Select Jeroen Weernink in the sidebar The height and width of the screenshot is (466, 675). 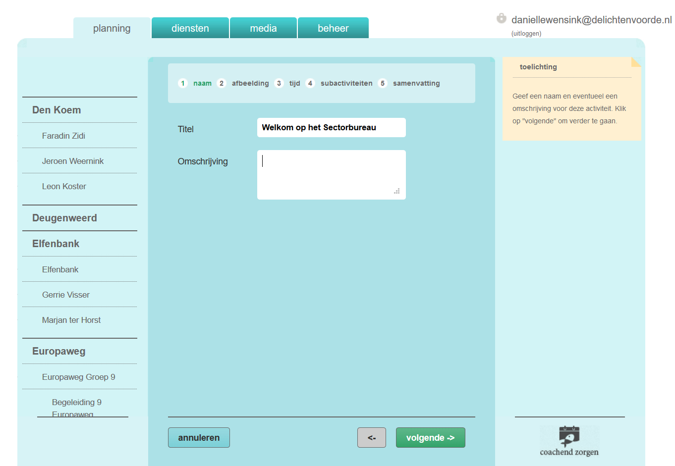tap(73, 161)
